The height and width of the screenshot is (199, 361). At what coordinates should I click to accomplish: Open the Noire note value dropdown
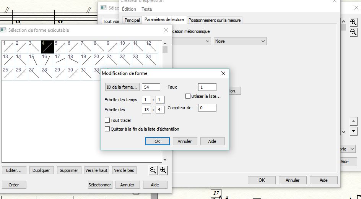[240, 41]
